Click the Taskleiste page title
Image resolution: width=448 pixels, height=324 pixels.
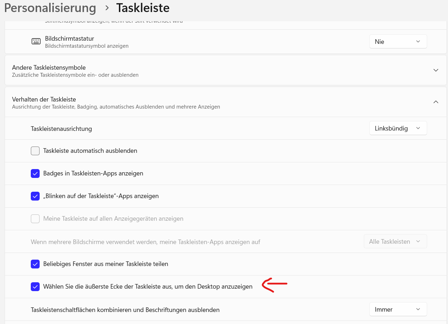(x=143, y=8)
